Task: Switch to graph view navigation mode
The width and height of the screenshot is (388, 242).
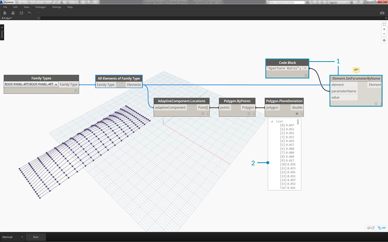Action: [x=382, y=228]
